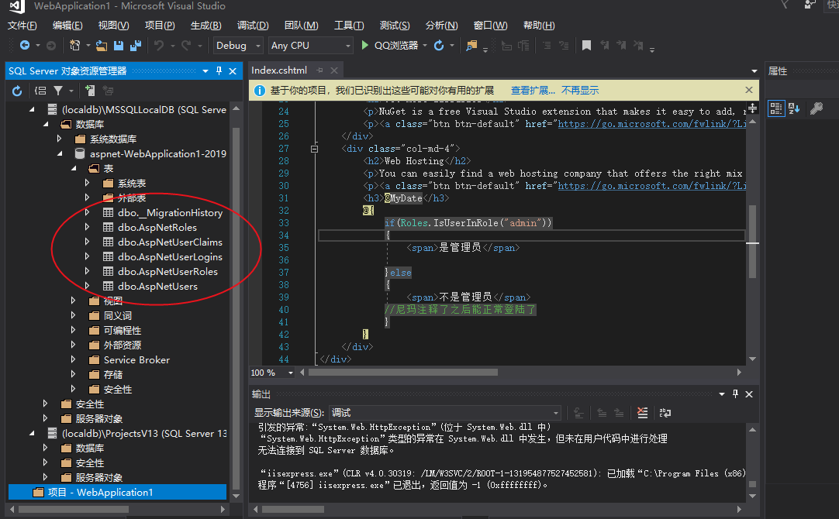Click the filter funnel icon in SQL explorer
This screenshot has height=519, width=839.
pyautogui.click(x=58, y=91)
